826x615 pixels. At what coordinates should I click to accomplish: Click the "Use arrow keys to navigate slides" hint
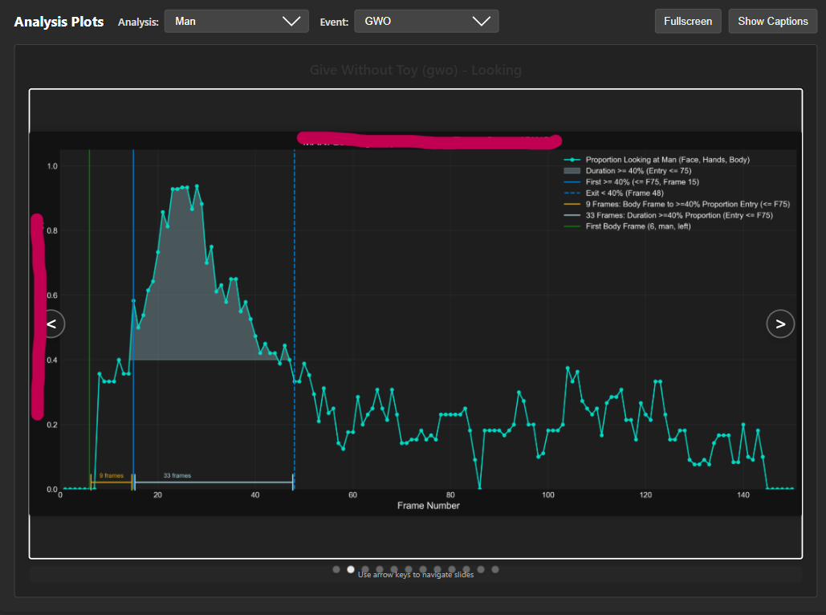[x=416, y=574]
